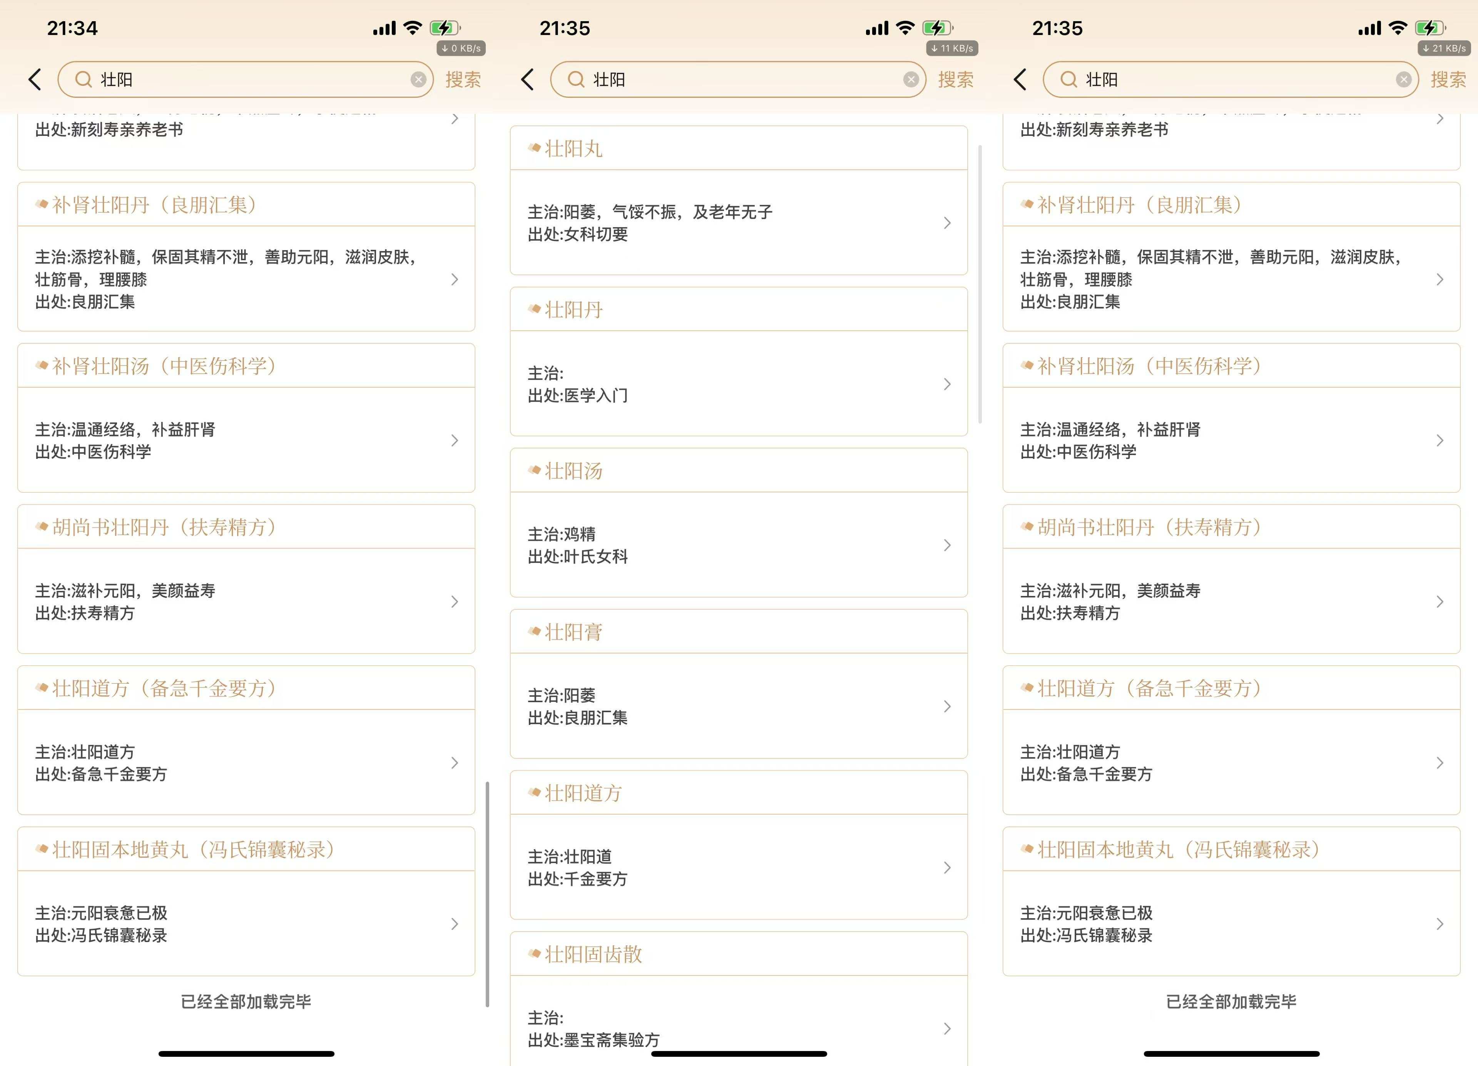This screenshot has height=1066, width=1478.
Task: Open 壮阳固本地黄丸 chevron on the right screen
Action: pos(1440,924)
